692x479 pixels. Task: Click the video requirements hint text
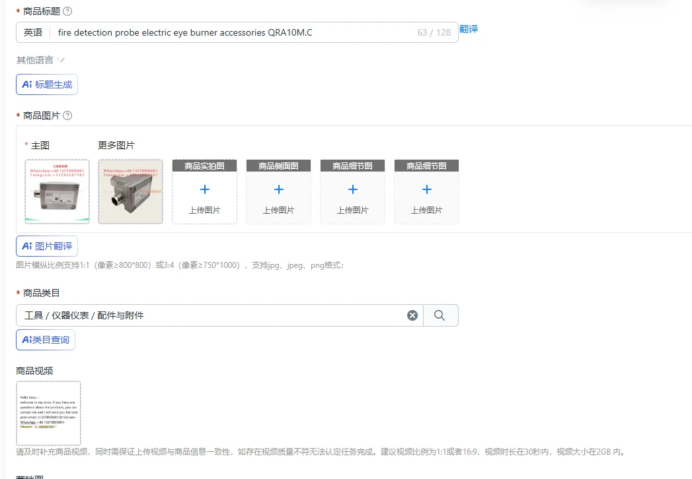tap(321, 452)
